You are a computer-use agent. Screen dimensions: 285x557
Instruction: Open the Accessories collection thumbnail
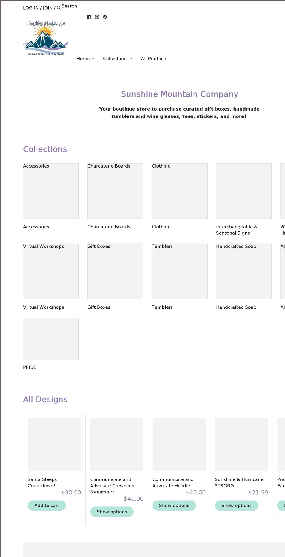51,191
